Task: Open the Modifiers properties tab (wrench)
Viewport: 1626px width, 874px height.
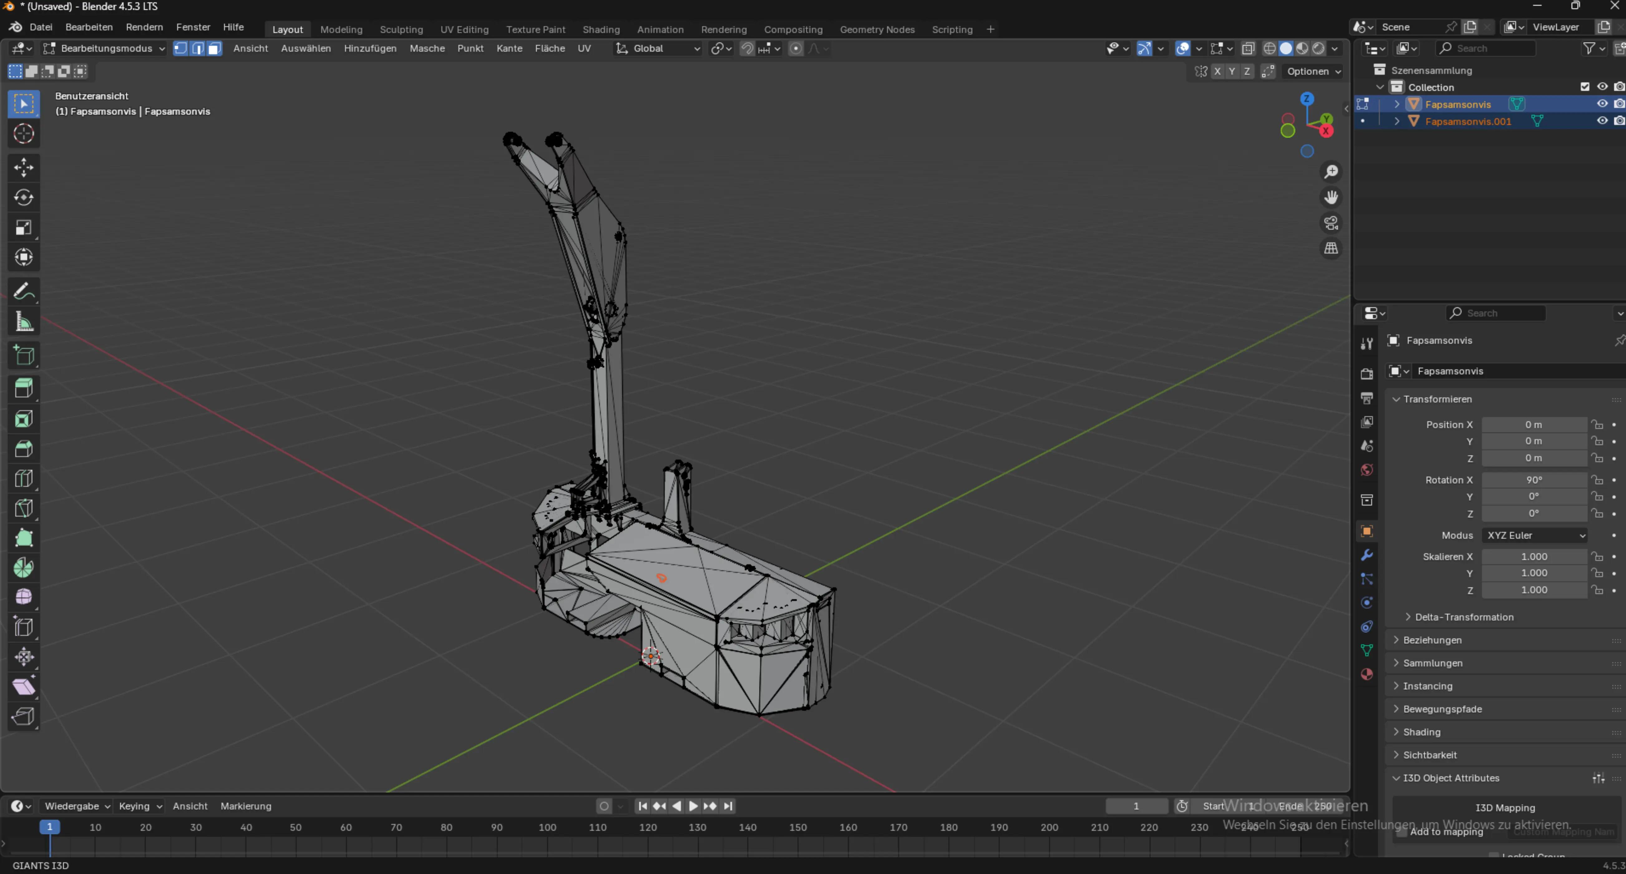Action: [x=1366, y=555]
